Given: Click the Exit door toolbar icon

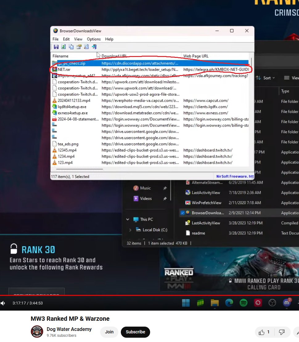Looking at the screenshot, I should point(94,47).
